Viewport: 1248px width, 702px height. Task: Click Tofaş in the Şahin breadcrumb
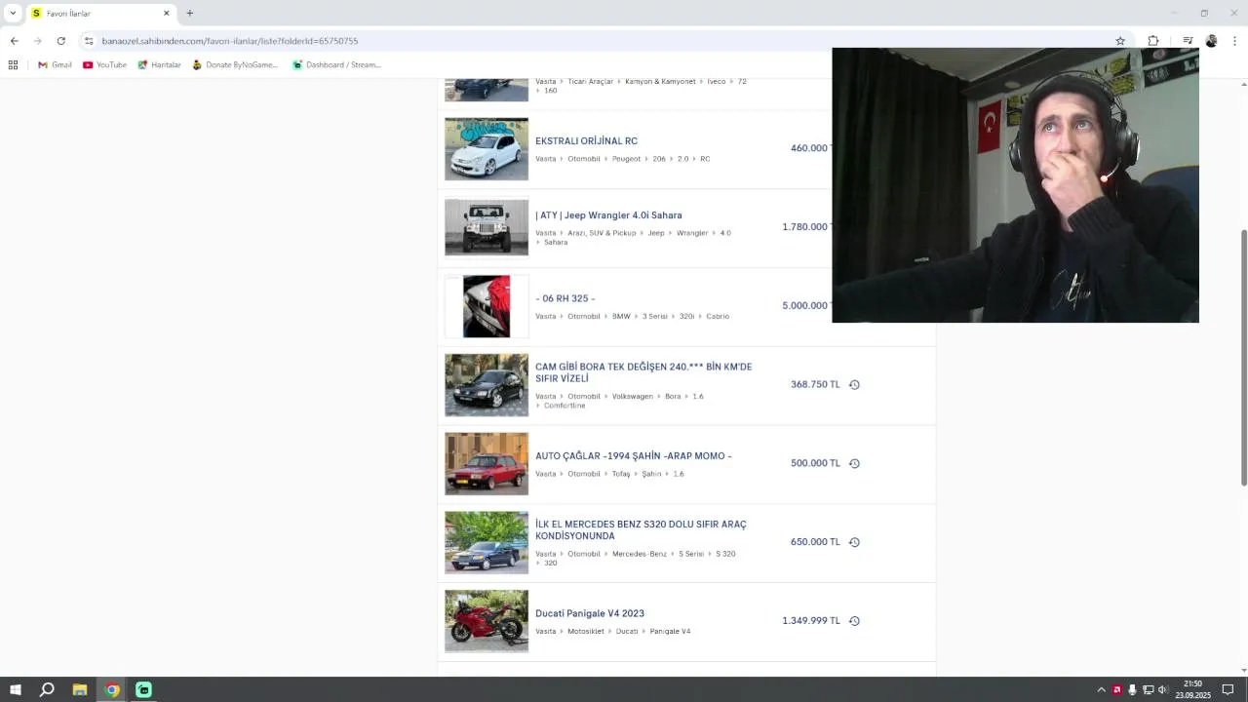621,474
